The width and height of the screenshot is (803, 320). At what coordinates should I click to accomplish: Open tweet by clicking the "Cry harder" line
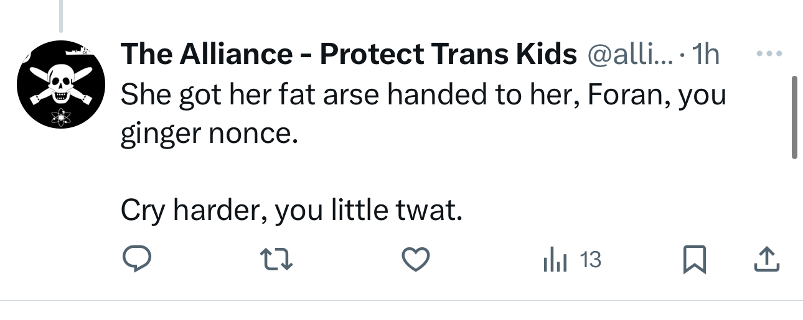pos(291,211)
